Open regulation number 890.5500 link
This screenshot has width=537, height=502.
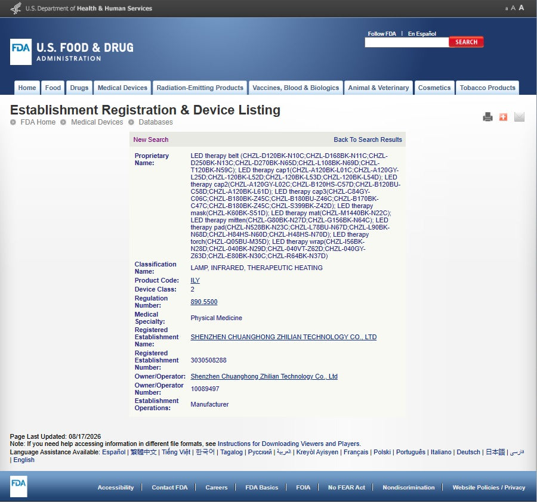pyautogui.click(x=204, y=302)
